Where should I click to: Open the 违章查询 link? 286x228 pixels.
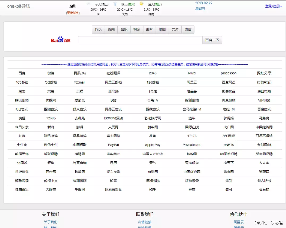coord(80,163)
